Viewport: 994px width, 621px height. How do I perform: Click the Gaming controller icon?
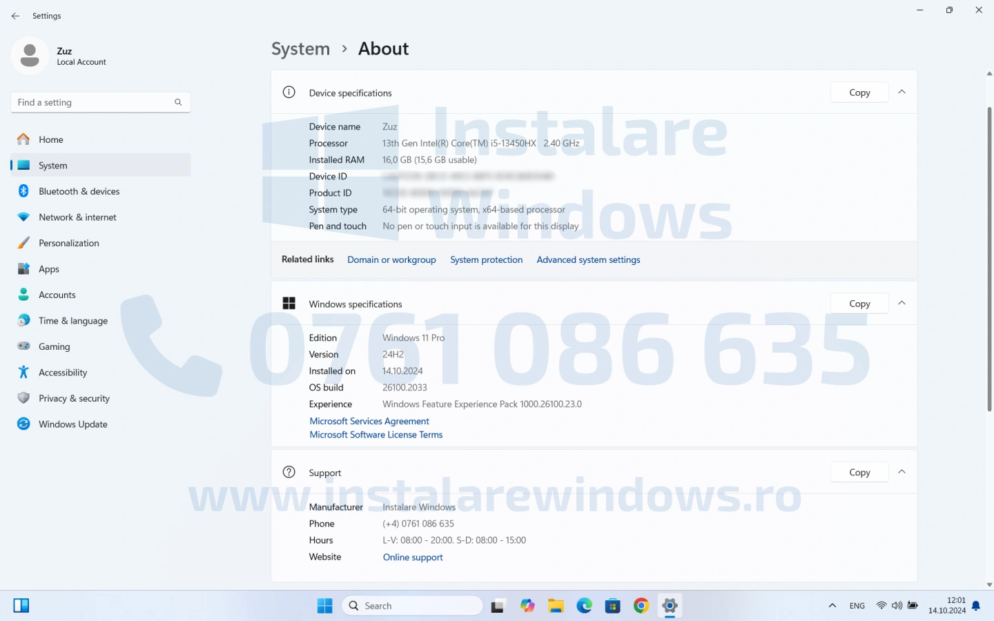pos(23,346)
